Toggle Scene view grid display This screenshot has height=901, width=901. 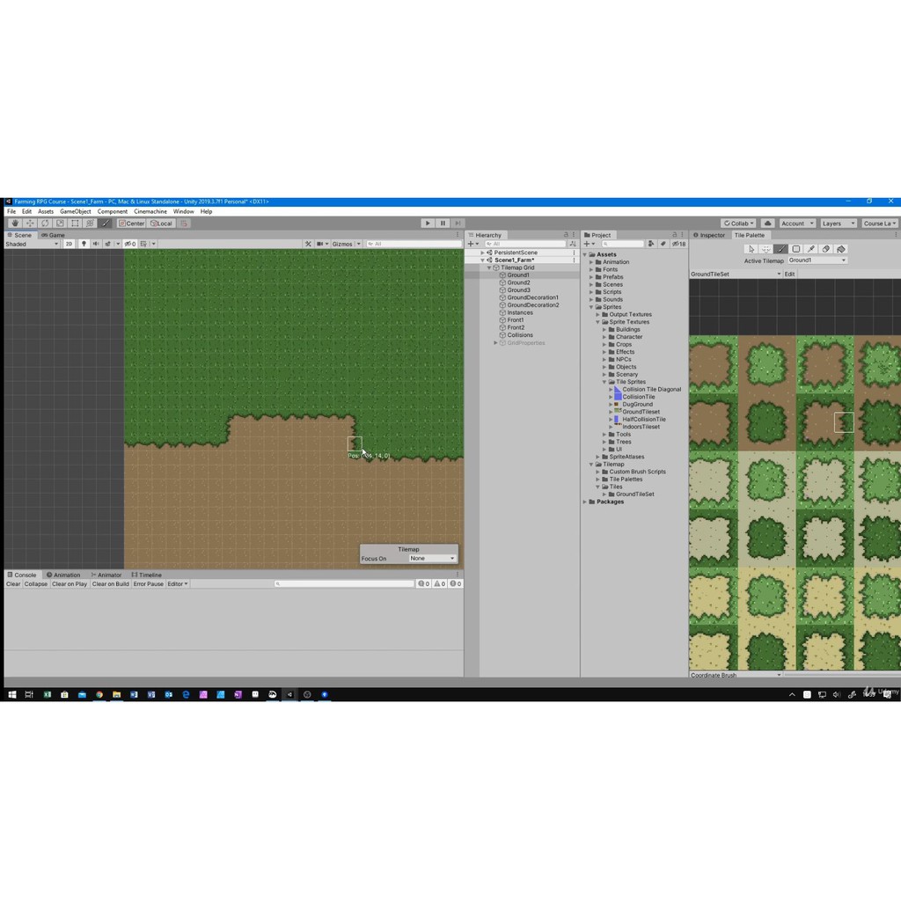pyautogui.click(x=143, y=244)
